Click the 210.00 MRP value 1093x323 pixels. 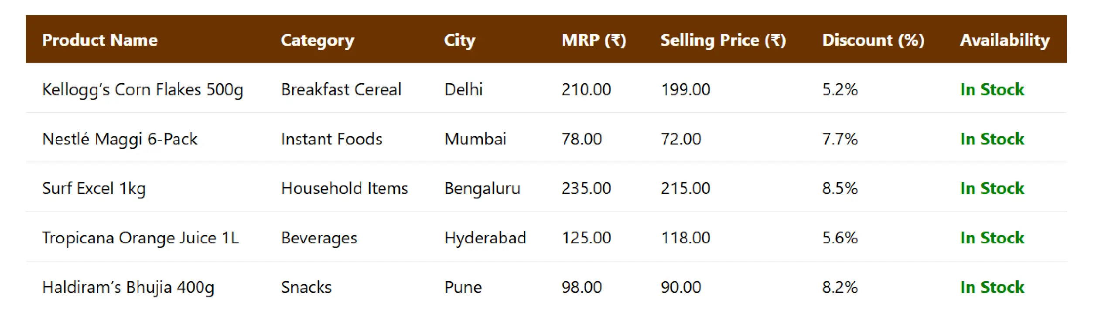(x=586, y=90)
